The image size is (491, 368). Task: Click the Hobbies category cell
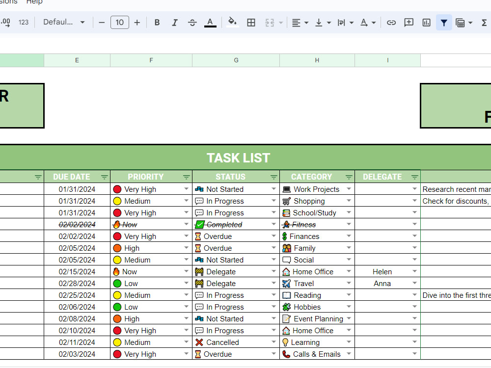pos(317,307)
